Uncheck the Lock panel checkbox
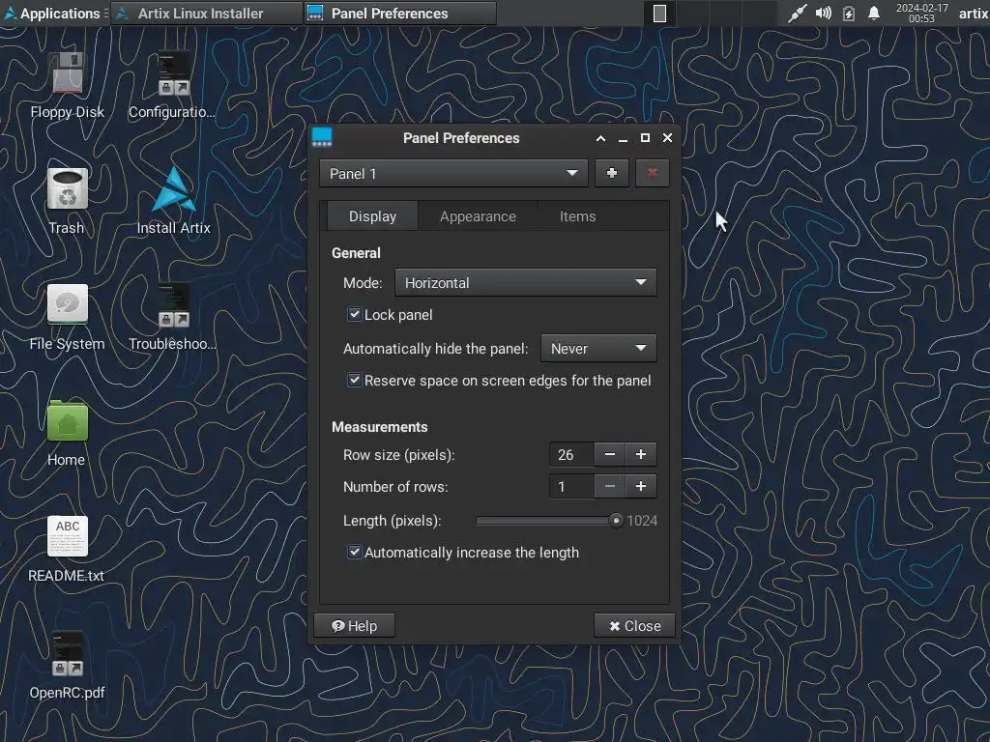 point(354,314)
